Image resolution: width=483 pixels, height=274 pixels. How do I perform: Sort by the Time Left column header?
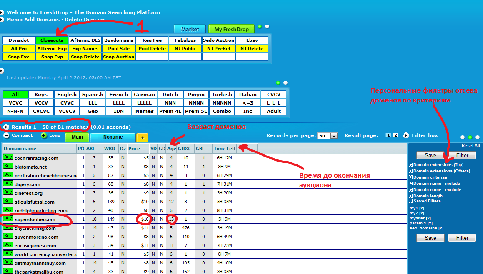[x=225, y=149]
